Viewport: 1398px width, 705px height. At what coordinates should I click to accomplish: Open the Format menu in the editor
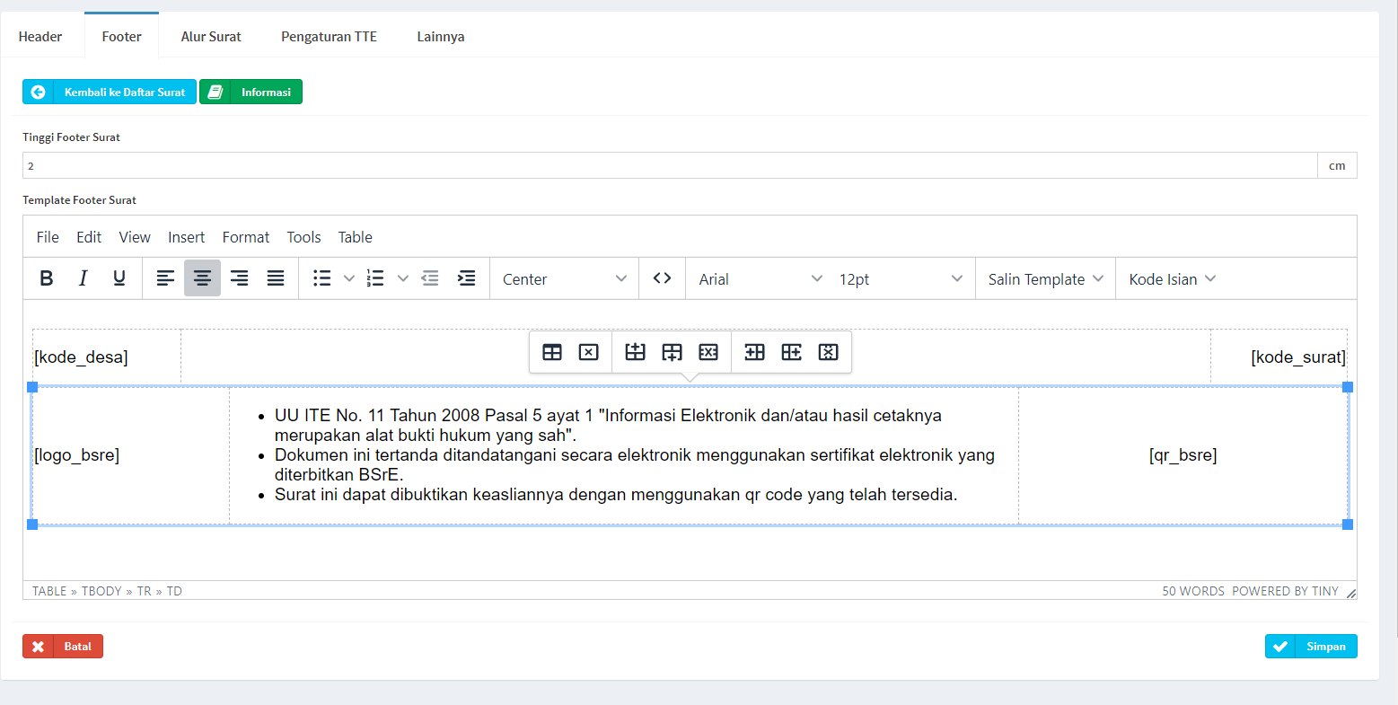tap(245, 236)
